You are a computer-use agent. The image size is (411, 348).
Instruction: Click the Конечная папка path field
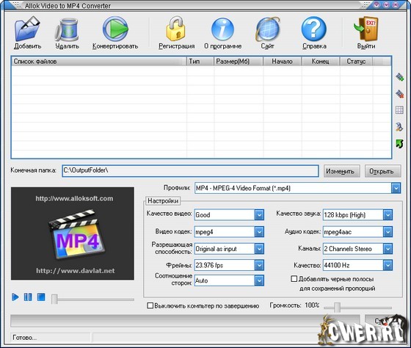pos(190,171)
